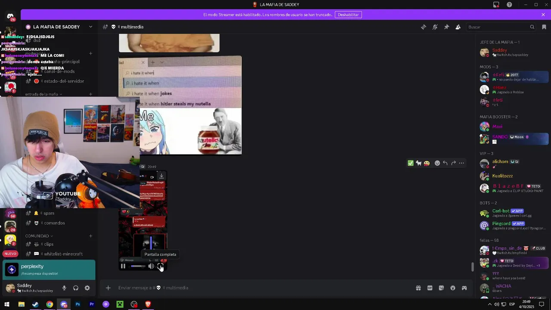
Task: Open direct messages Discord home icon
Action: pos(10,17)
